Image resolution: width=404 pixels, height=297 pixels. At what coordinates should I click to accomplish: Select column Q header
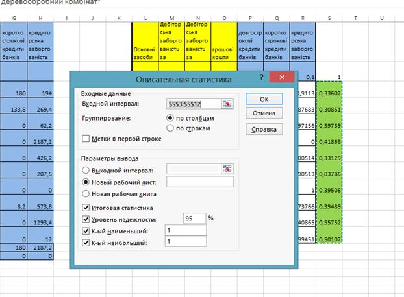pyautogui.click(x=277, y=18)
